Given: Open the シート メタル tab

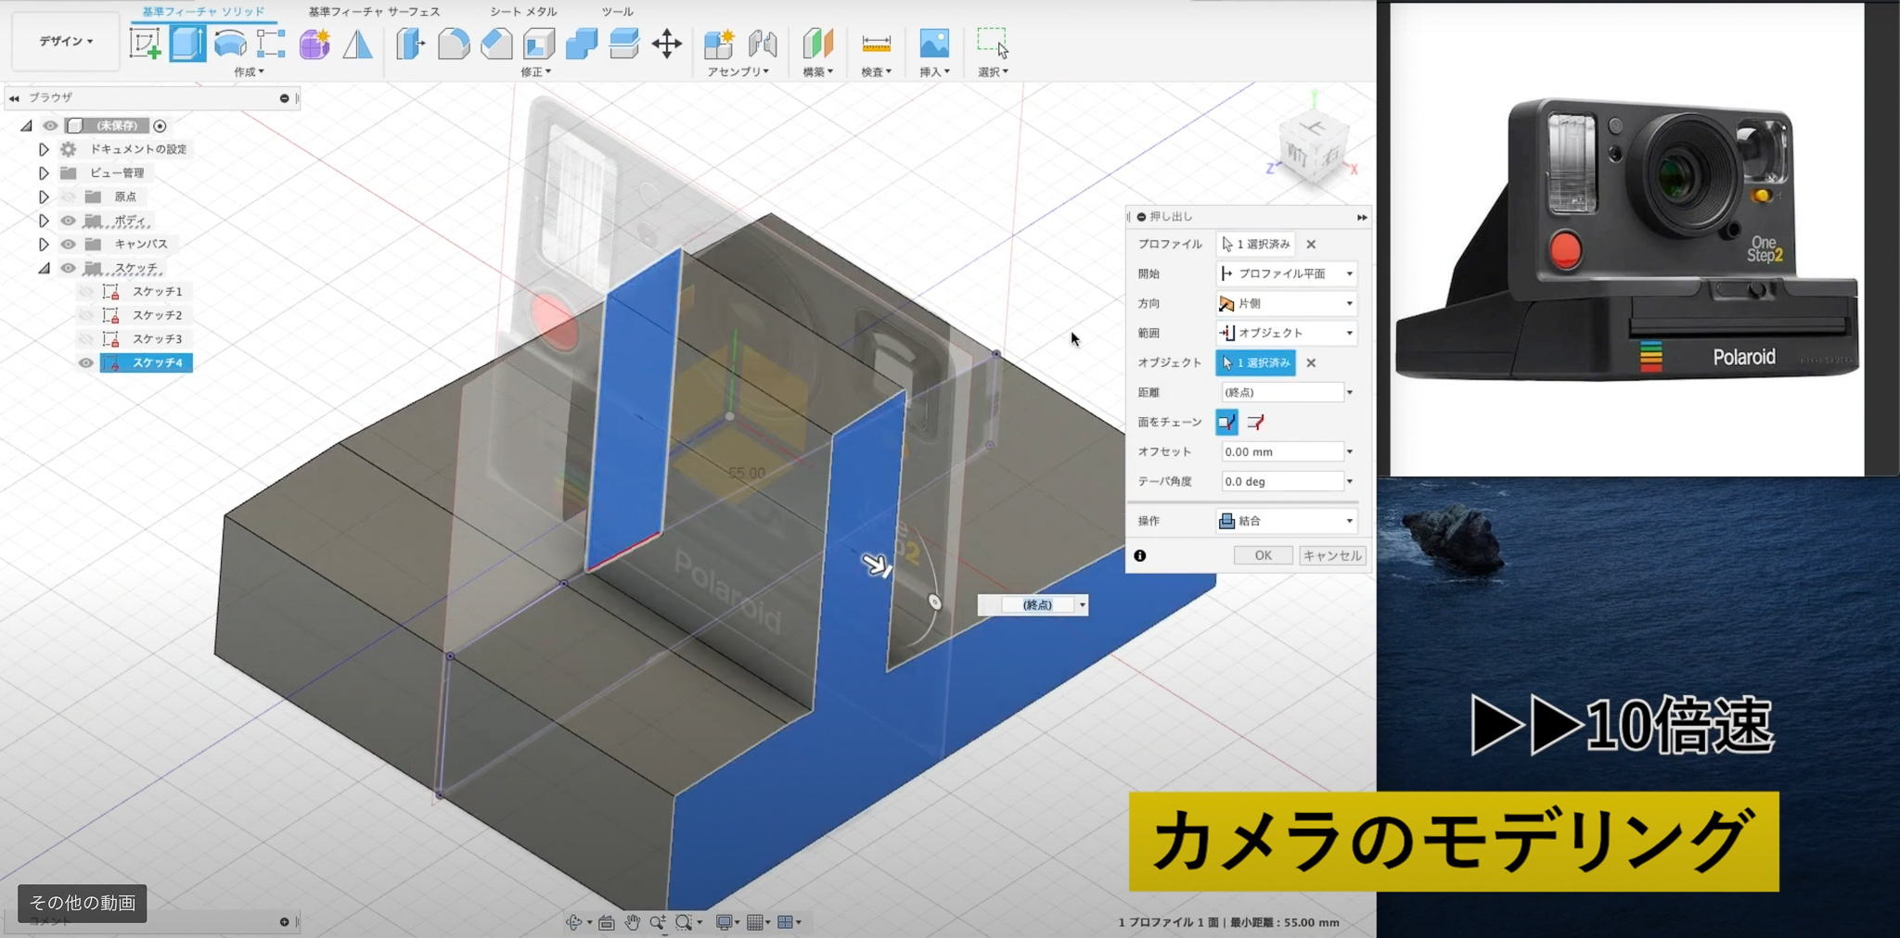Looking at the screenshot, I should [x=523, y=12].
